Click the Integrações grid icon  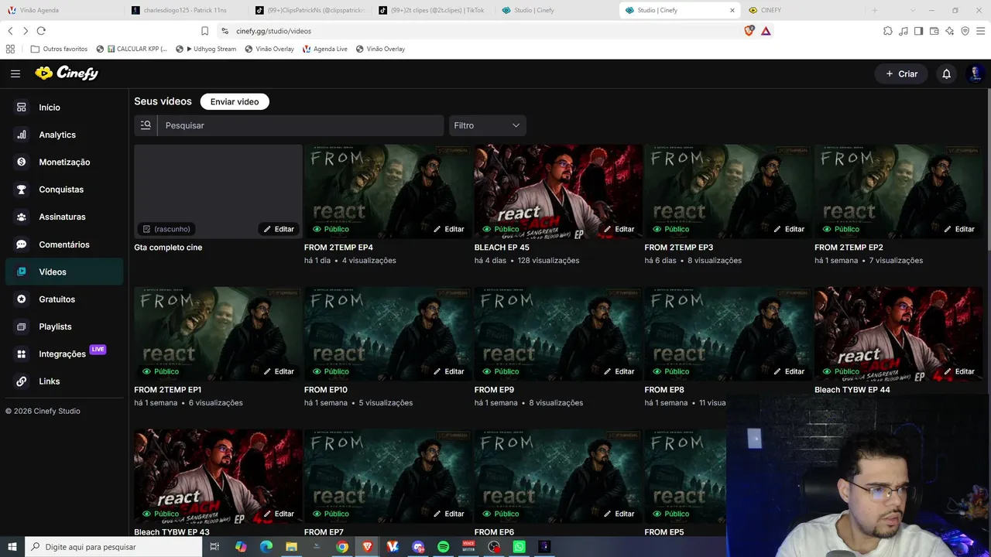[x=22, y=354]
